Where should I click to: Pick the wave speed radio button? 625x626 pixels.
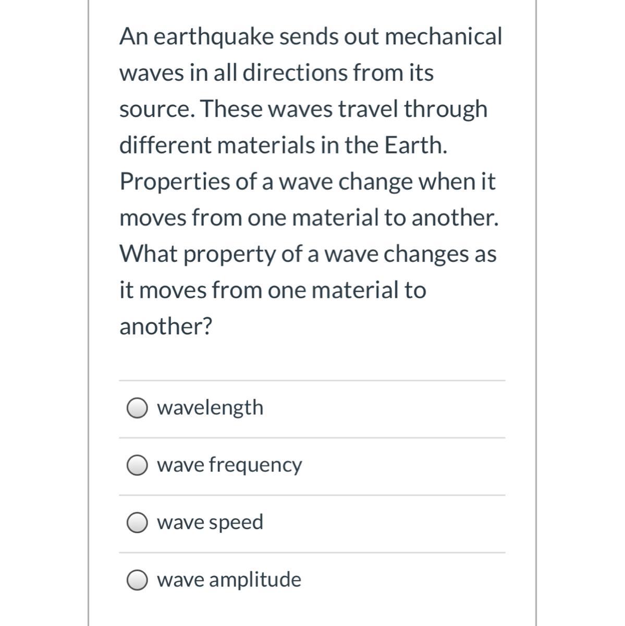click(137, 523)
